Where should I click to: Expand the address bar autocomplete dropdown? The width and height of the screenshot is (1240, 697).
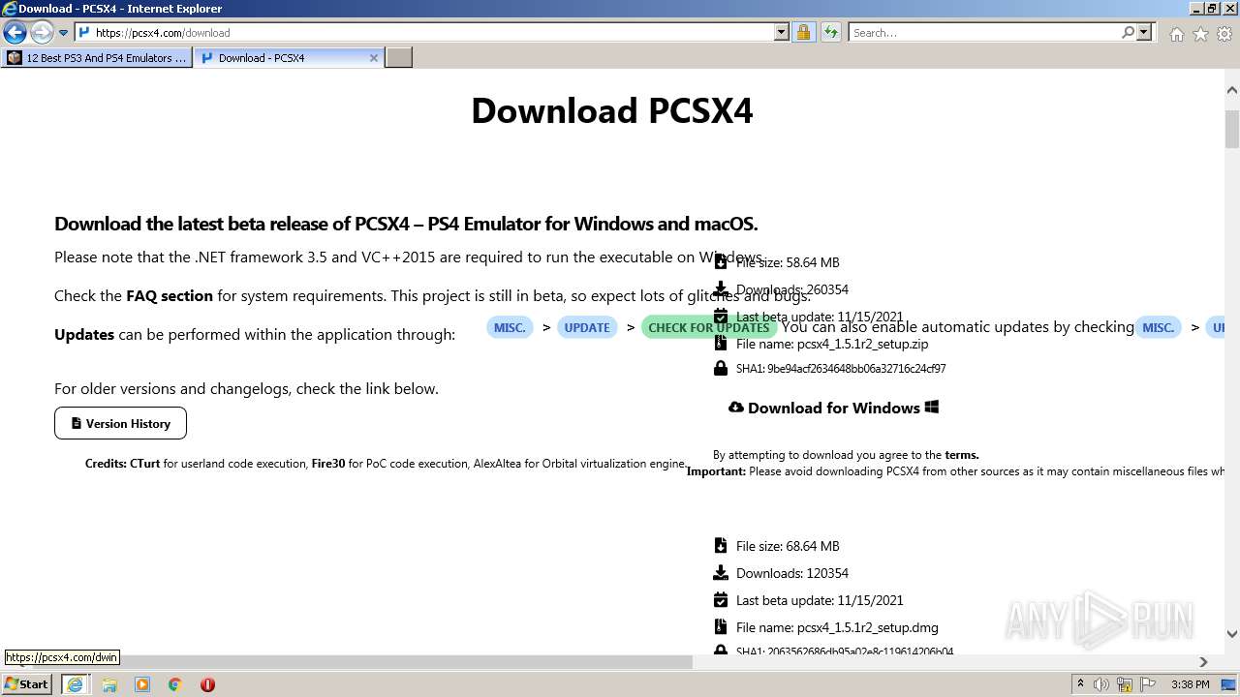coord(782,33)
